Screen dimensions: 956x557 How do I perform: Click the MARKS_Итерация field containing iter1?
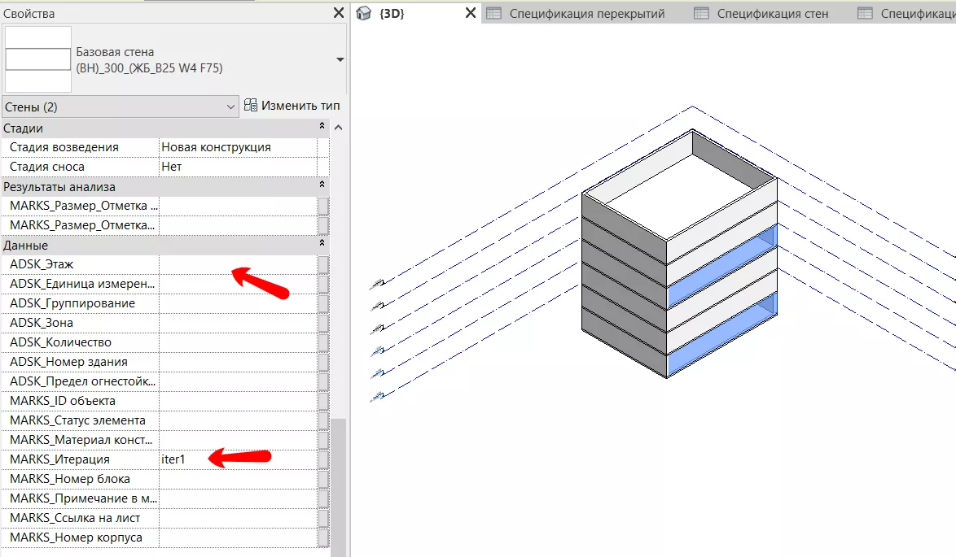pyautogui.click(x=237, y=459)
